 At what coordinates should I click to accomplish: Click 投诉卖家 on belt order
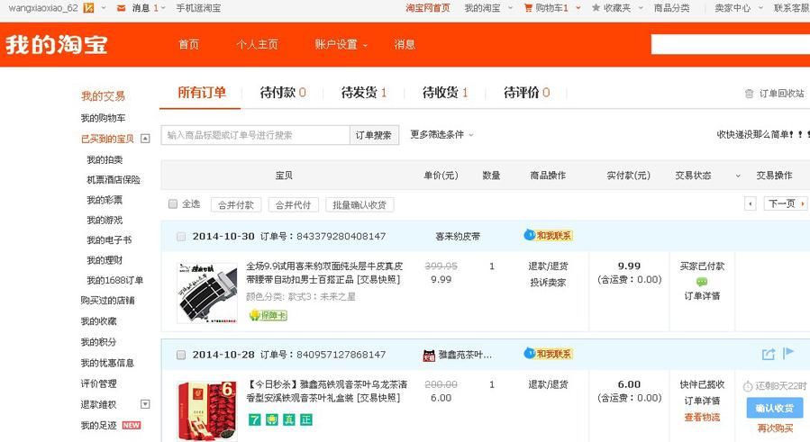click(x=548, y=283)
